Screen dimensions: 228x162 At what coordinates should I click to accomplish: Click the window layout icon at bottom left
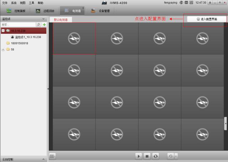click(52, 156)
